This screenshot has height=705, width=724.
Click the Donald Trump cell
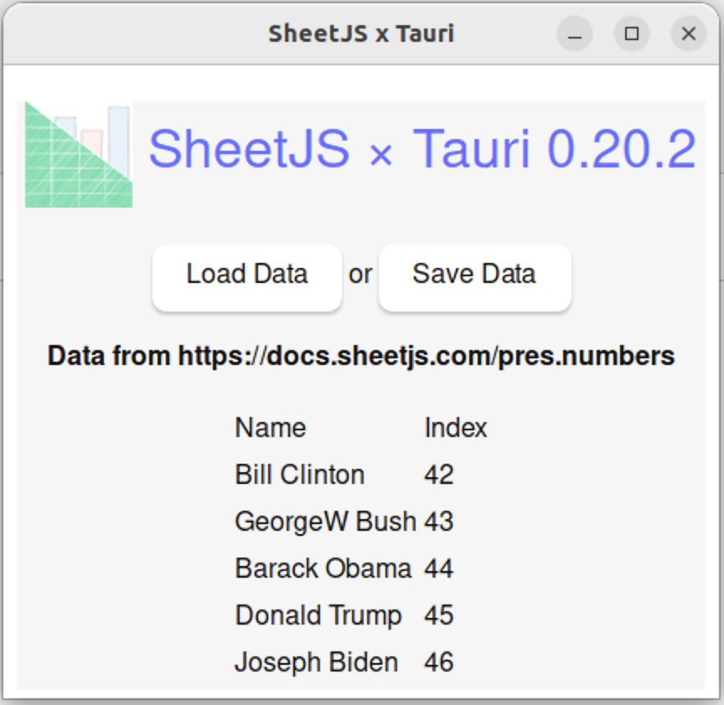(x=318, y=615)
